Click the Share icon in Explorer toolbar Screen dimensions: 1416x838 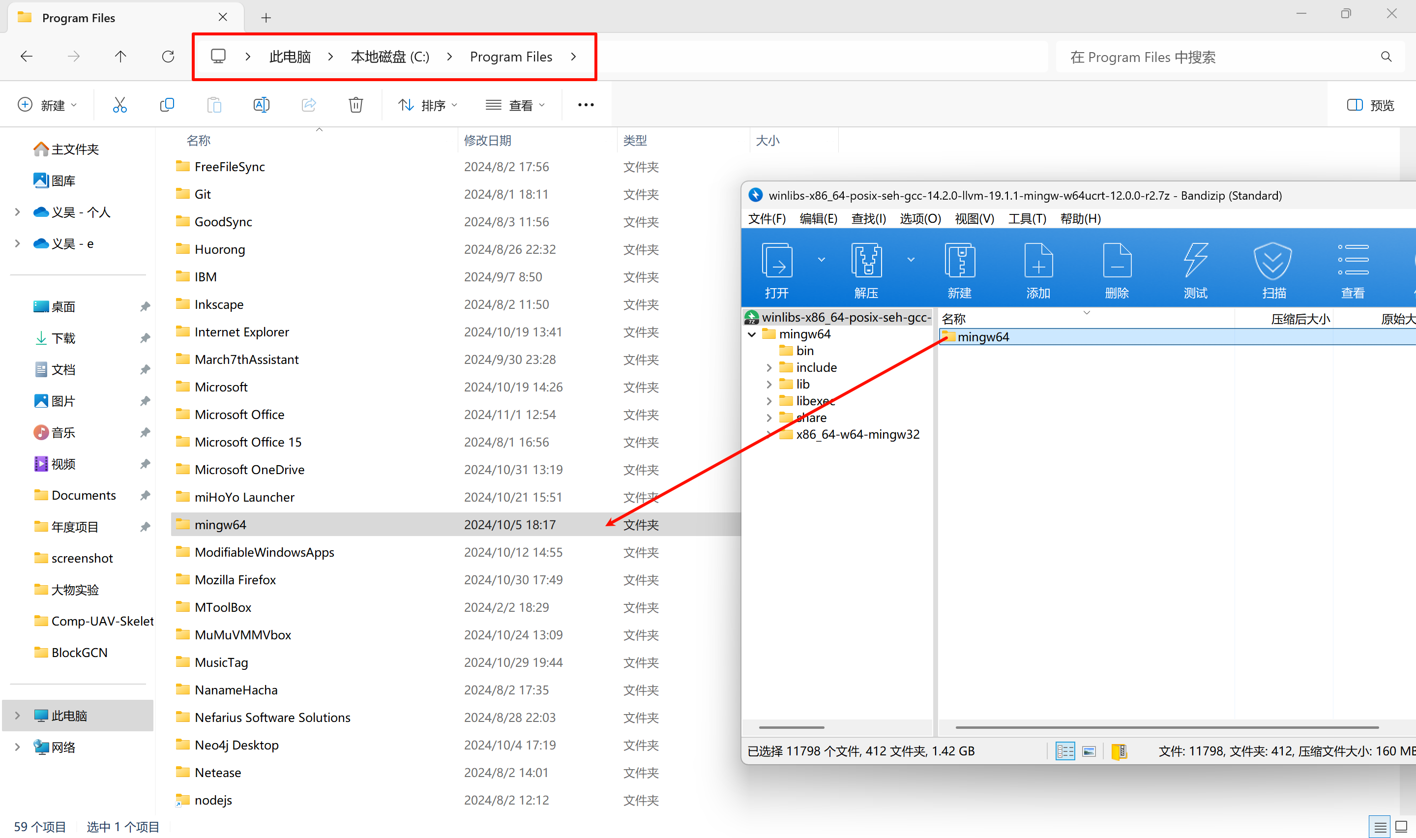pos(309,105)
